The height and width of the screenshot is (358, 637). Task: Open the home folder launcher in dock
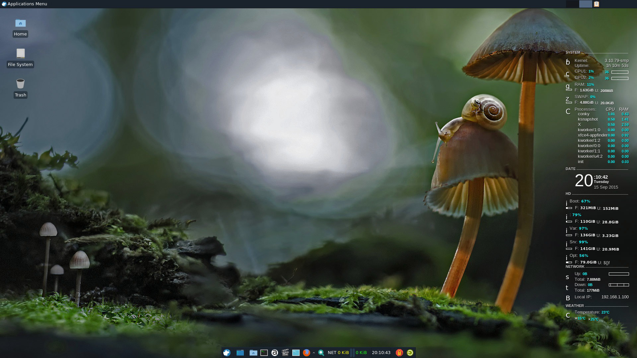coord(253,353)
